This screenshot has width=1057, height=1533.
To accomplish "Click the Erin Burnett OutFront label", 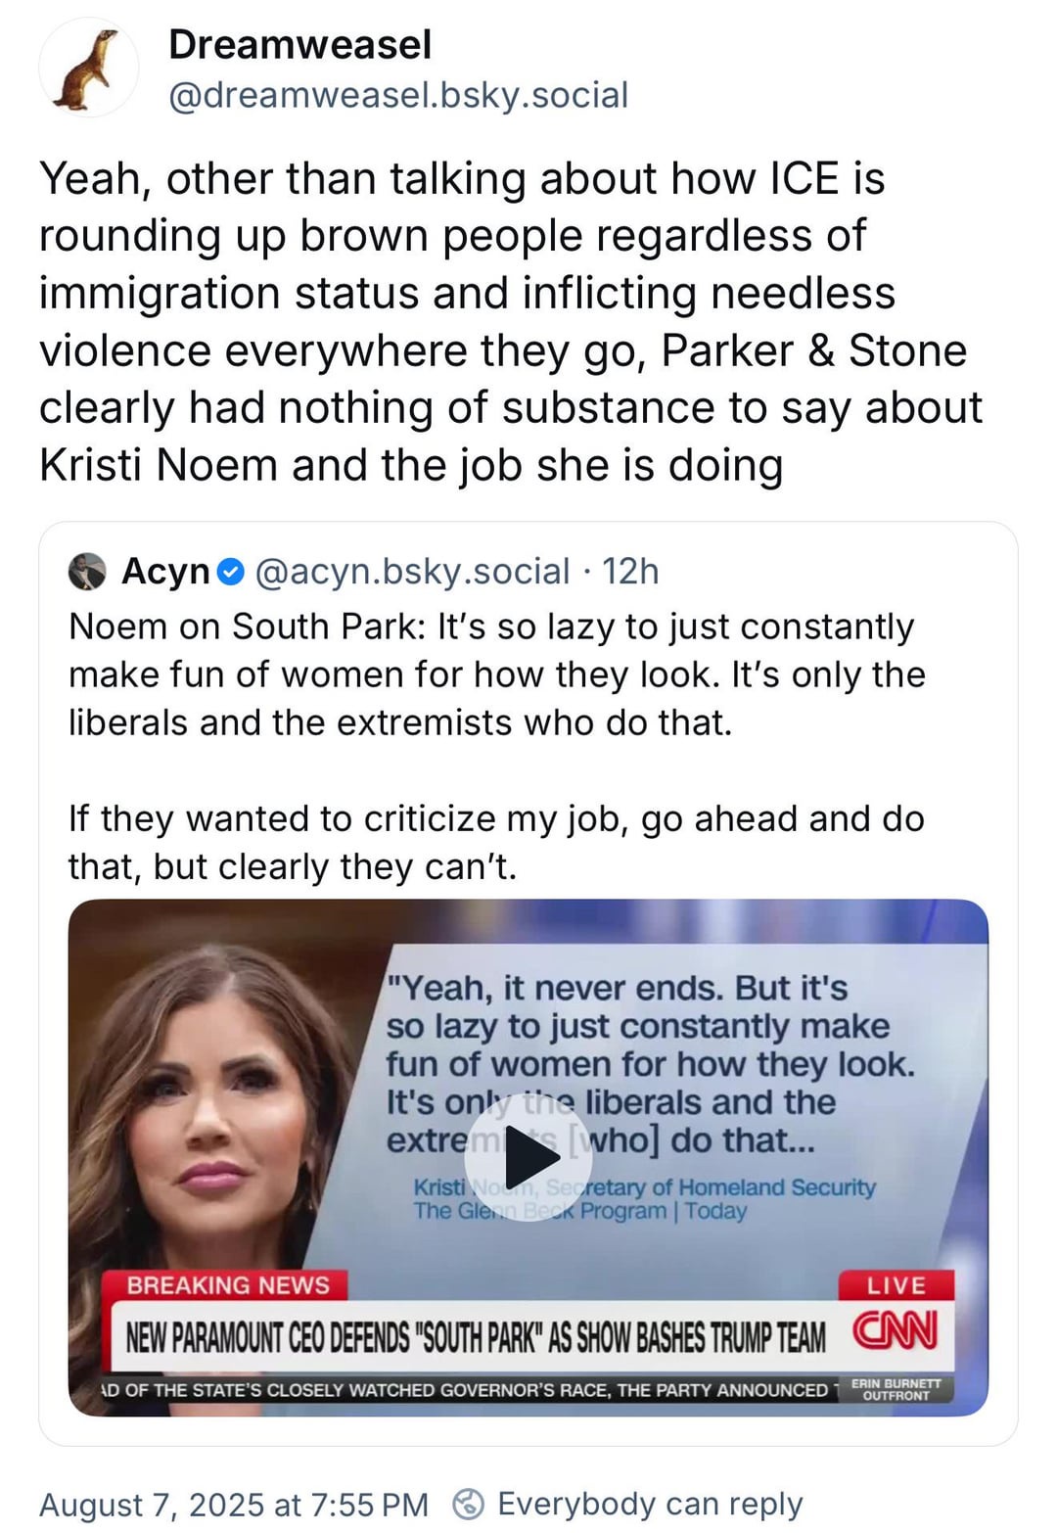I will [x=896, y=1389].
